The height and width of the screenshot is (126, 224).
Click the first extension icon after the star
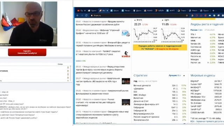192,15
